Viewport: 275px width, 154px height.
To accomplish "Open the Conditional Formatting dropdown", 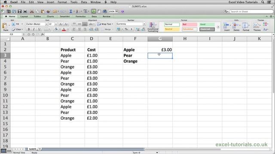I will pos(153,27).
